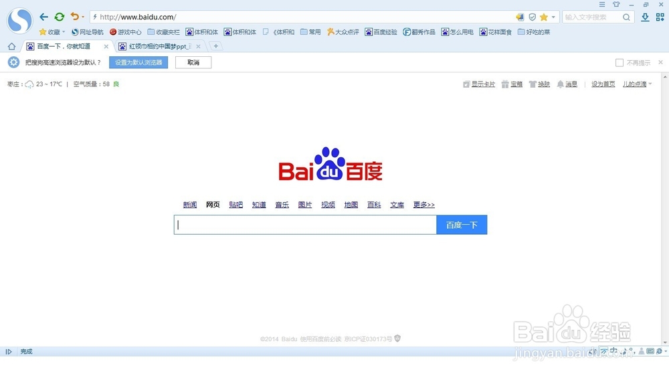
Task: Close the 百度一下，你就知道 tab
Action: pos(106,47)
